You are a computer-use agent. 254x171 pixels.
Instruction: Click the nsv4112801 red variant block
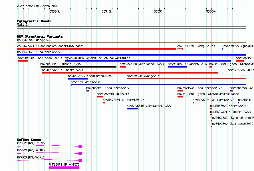(x=211, y=67)
